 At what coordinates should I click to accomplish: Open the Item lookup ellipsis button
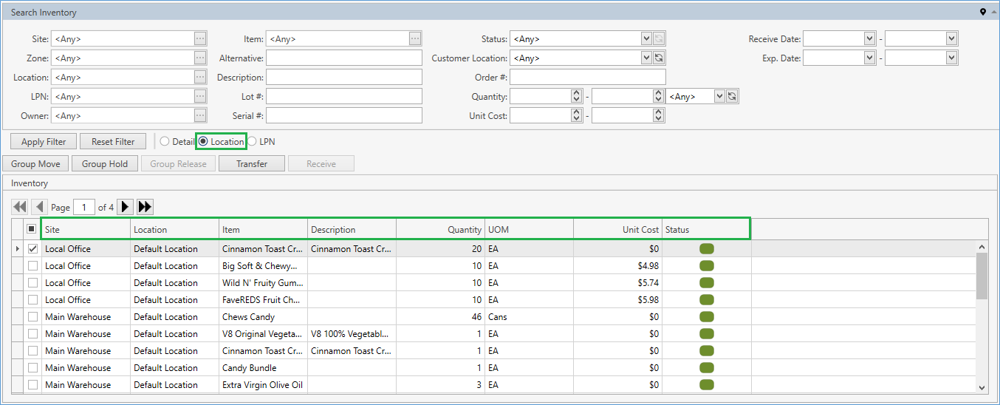point(415,39)
